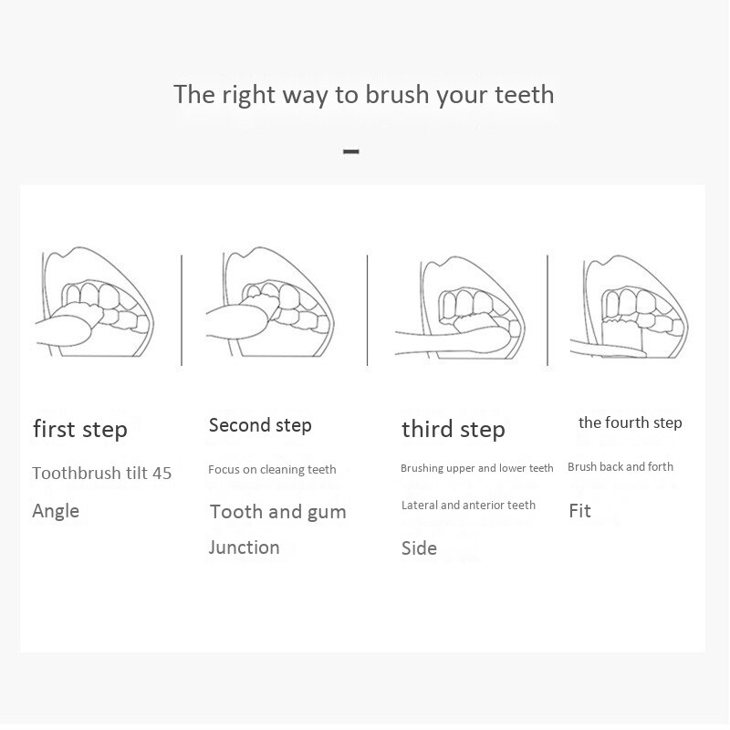Select the 'first step' heading

tap(80, 429)
